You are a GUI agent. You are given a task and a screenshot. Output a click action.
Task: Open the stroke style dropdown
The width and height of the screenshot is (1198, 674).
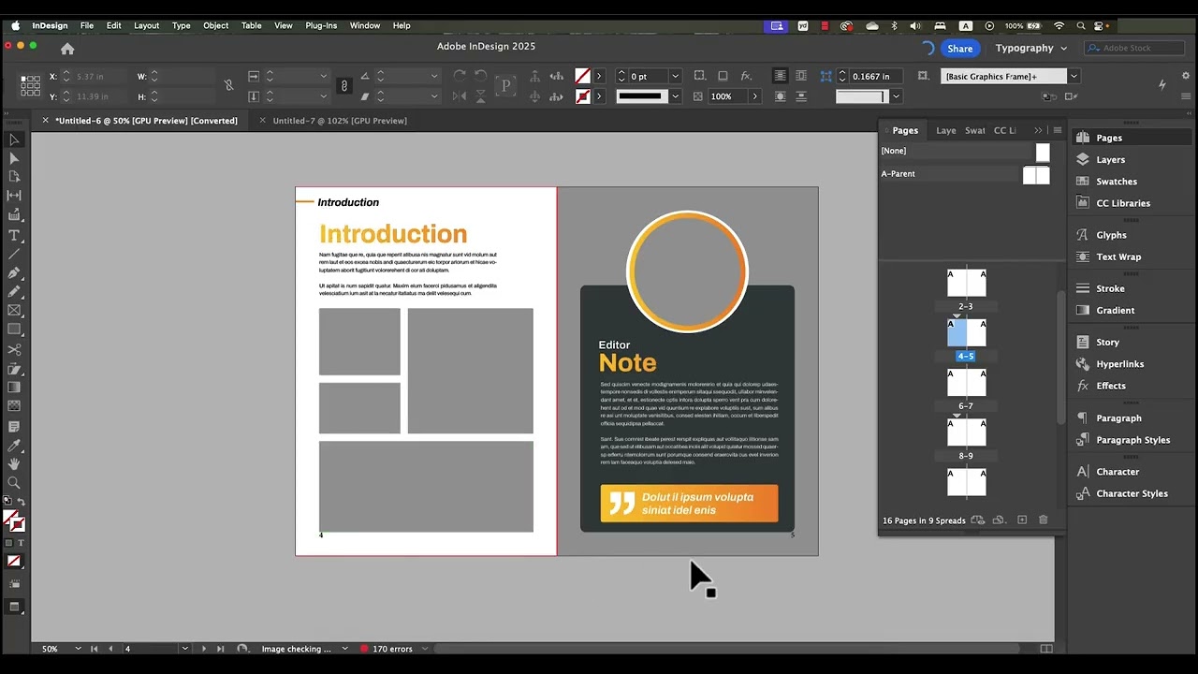tap(675, 96)
